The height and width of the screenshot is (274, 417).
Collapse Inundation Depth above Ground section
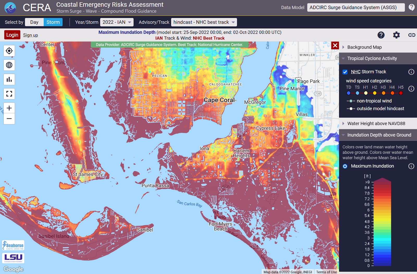point(378,135)
